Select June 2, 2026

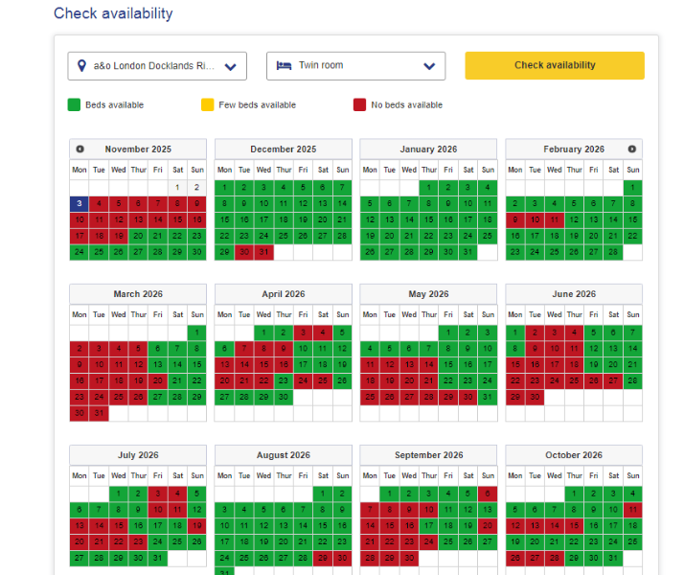pos(535,333)
